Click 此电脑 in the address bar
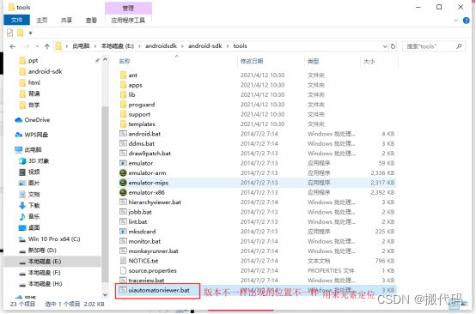 (81, 46)
